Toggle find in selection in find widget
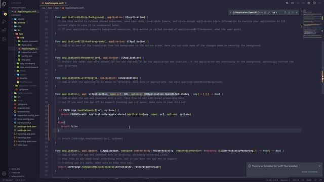Image resolution: width=324 pixels, height=182 pixels. (293, 13)
